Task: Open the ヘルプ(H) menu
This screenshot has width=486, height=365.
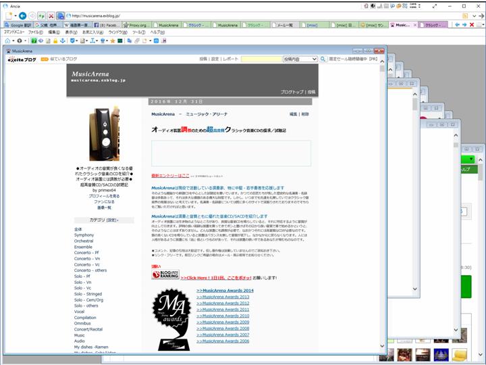Action: (x=157, y=32)
